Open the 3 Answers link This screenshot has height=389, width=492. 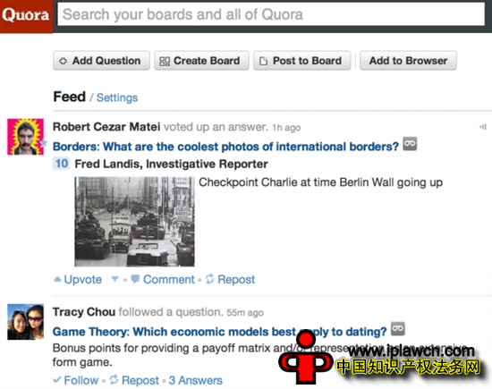tap(196, 380)
